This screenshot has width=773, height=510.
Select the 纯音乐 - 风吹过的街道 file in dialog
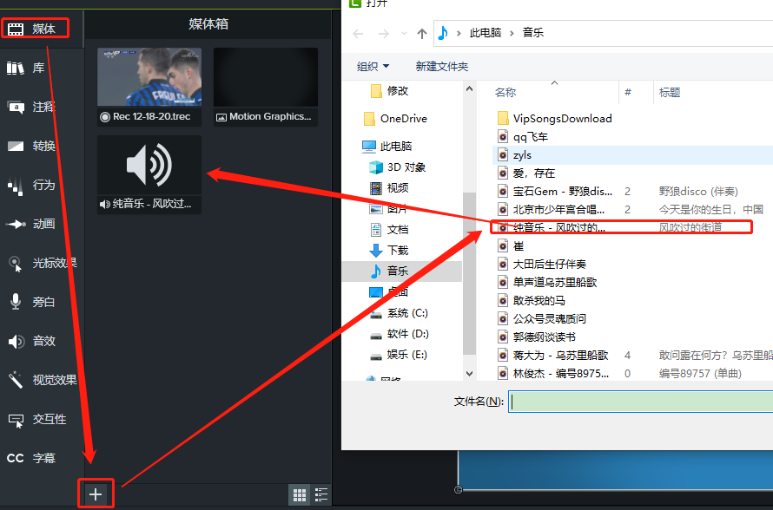621,227
